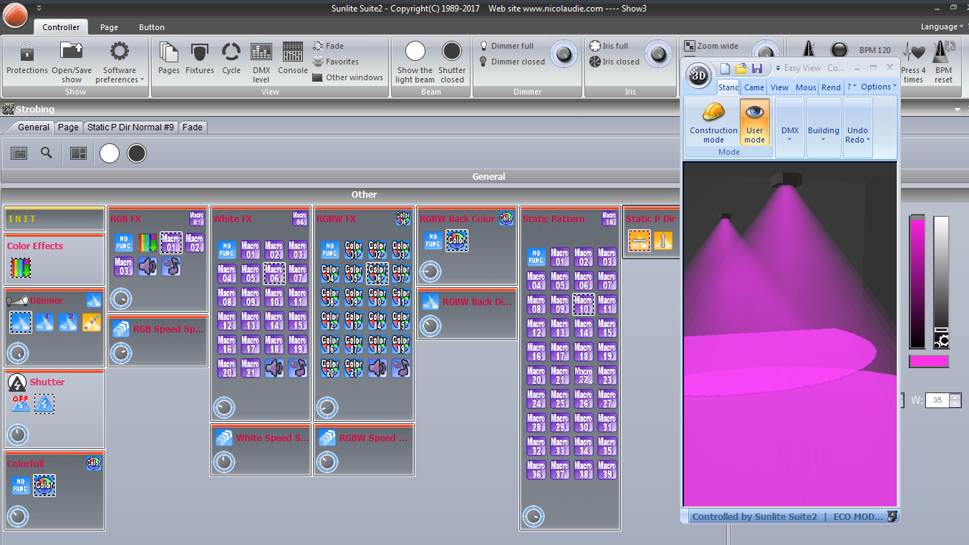Open the Static P Dir Normal #9 tab
Image resolution: width=969 pixels, height=545 pixels.
tap(130, 127)
